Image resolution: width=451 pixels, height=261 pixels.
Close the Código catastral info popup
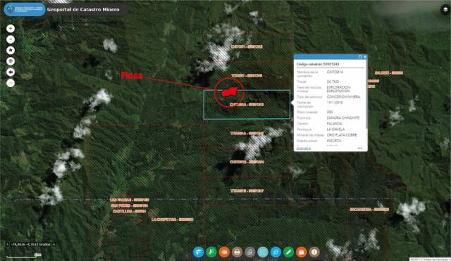(365, 57)
